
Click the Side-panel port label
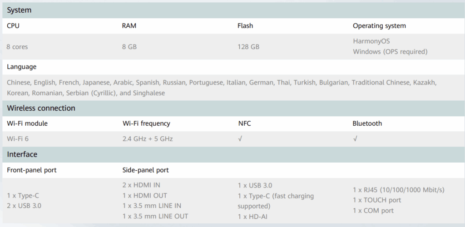145,170
